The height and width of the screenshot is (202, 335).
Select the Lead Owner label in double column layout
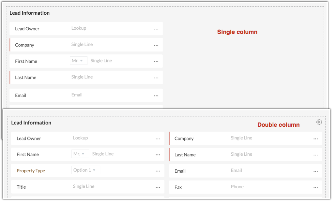coord(29,138)
